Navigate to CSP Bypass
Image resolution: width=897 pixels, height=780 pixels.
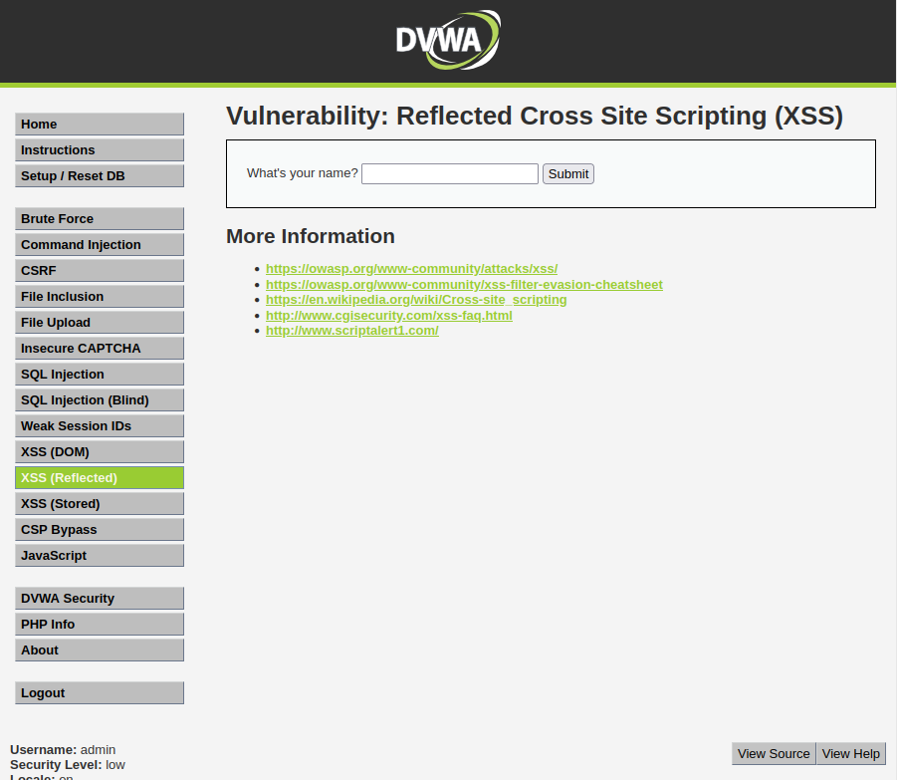pyautogui.click(x=100, y=529)
